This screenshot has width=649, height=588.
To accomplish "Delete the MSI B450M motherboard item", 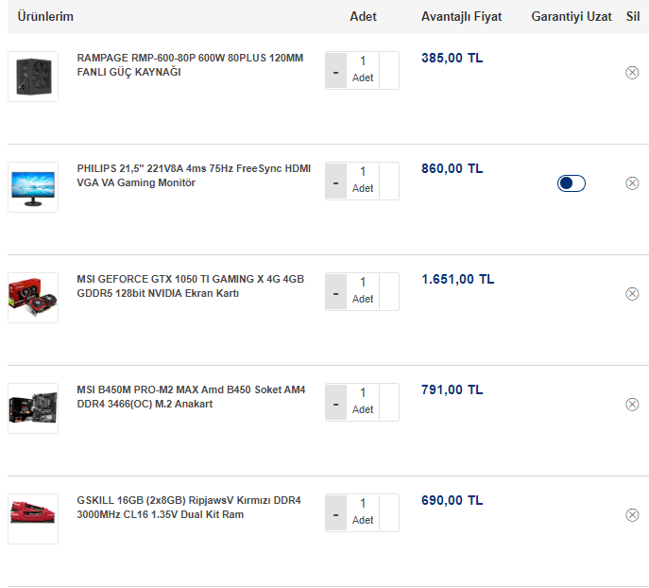I will click(632, 405).
